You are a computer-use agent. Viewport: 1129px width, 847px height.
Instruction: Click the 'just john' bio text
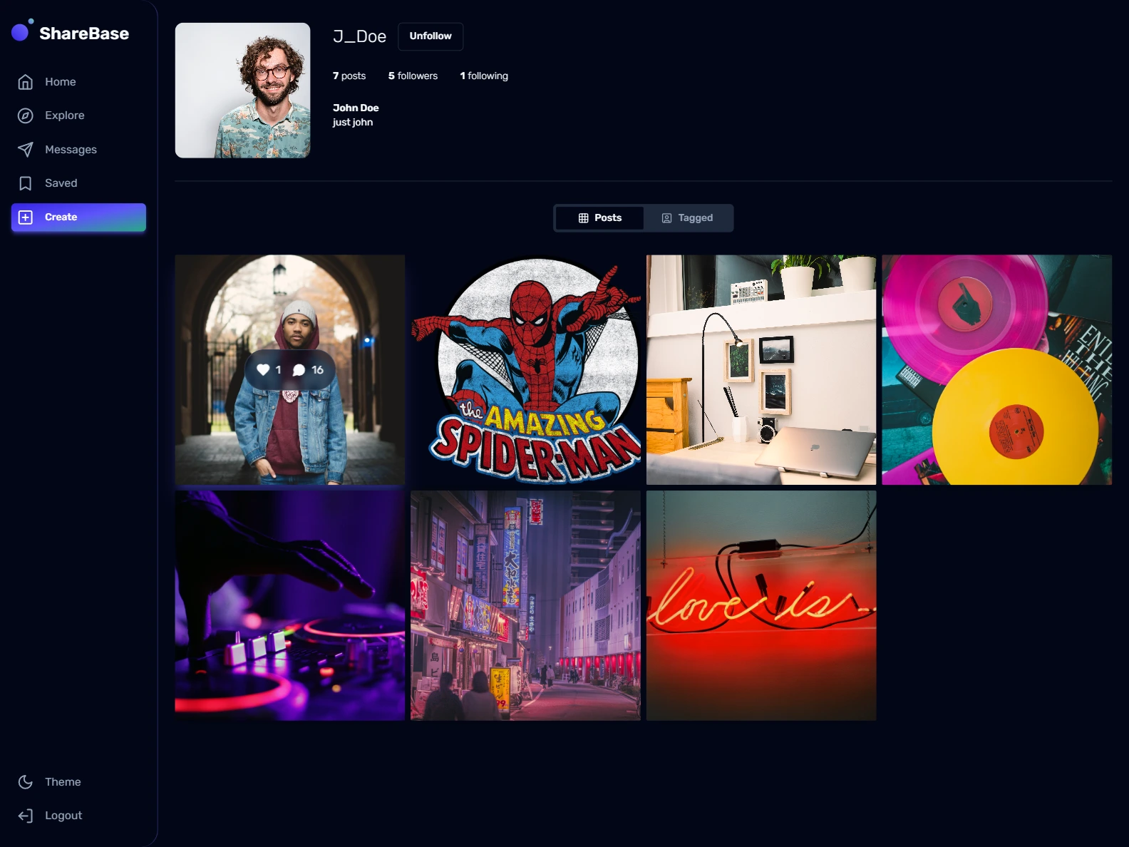[x=353, y=123]
